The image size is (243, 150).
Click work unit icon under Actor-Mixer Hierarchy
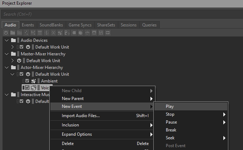[28, 74]
